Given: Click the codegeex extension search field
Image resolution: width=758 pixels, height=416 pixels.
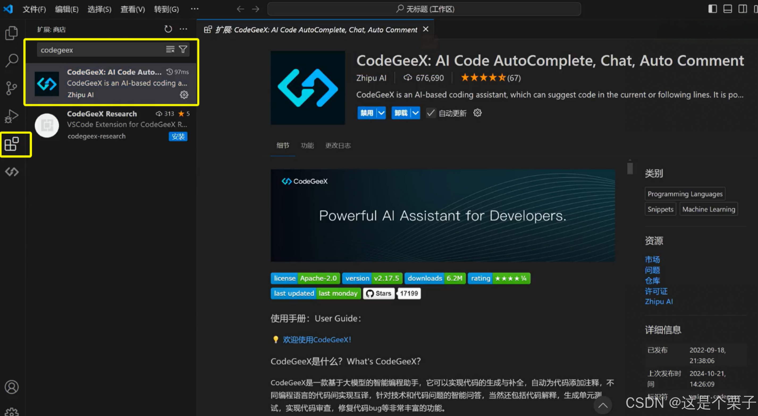Looking at the screenshot, I should [x=100, y=50].
